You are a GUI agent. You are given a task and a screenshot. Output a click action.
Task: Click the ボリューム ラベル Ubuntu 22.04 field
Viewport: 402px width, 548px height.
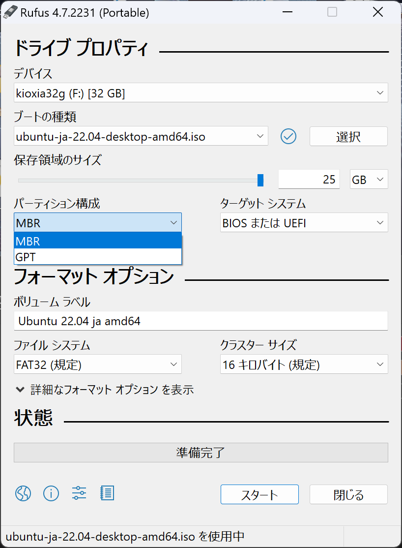click(201, 321)
